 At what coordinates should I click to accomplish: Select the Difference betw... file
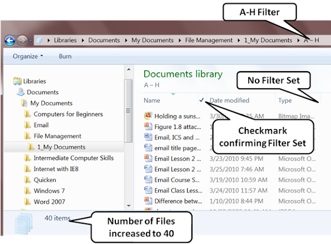point(178,201)
